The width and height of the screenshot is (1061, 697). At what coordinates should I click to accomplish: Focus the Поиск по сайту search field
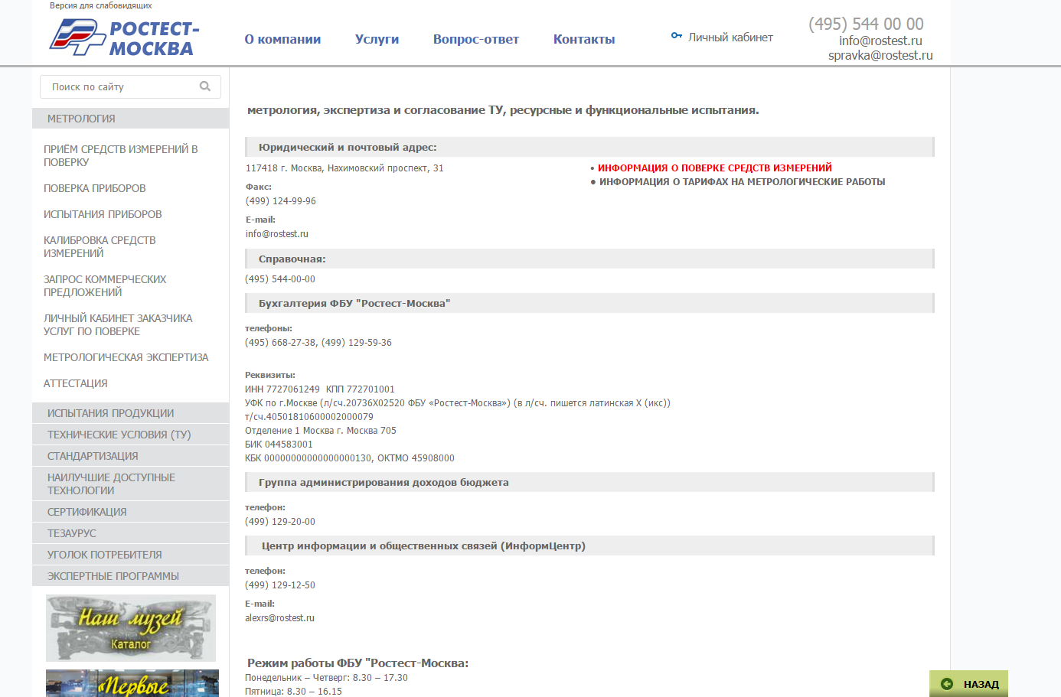(130, 86)
